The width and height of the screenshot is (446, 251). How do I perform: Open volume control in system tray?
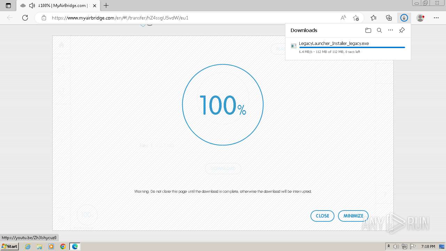(x=396, y=246)
